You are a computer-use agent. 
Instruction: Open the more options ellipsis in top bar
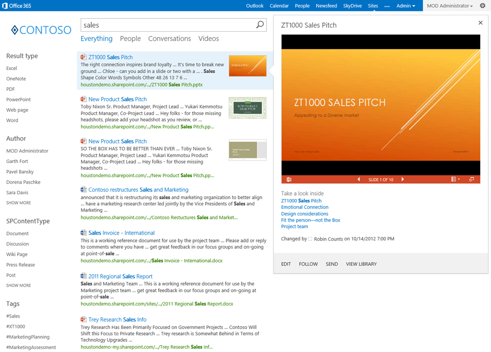387,6
